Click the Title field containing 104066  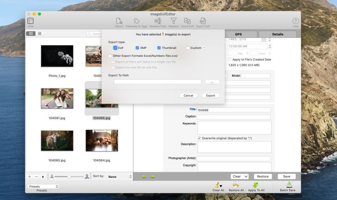coord(234,110)
